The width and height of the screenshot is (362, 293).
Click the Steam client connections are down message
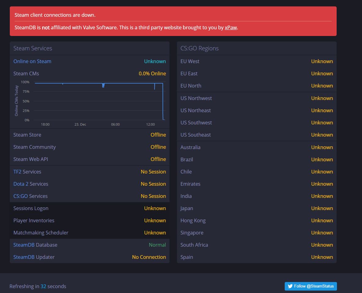(55, 15)
